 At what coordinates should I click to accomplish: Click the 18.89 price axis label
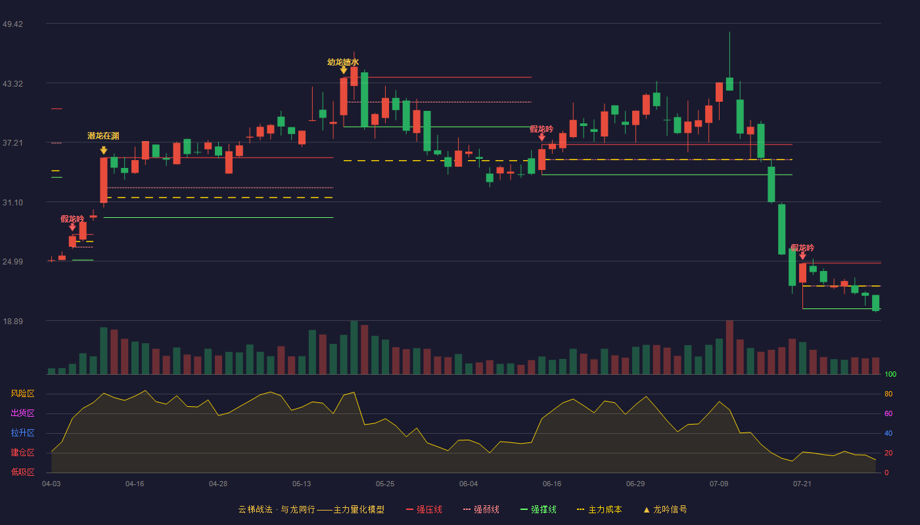coord(12,322)
